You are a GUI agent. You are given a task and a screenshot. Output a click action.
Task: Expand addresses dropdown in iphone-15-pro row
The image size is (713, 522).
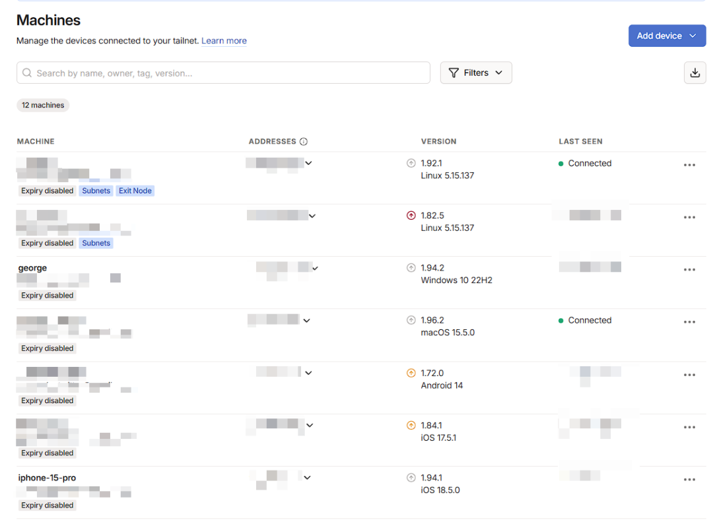pyautogui.click(x=308, y=477)
